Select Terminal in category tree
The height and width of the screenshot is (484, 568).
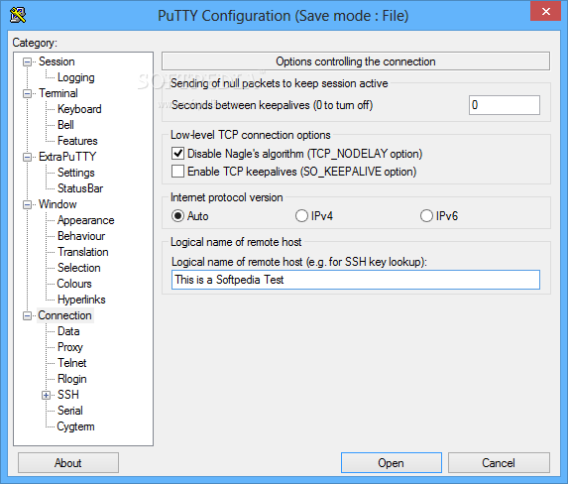[57, 93]
